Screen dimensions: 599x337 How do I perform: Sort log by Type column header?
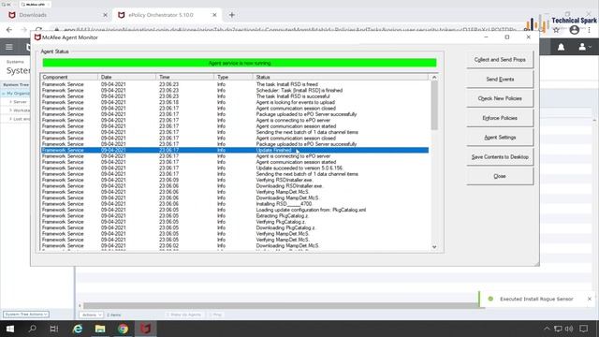(233, 77)
